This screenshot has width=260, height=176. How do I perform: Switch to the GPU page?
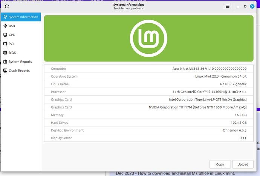coord(12,35)
